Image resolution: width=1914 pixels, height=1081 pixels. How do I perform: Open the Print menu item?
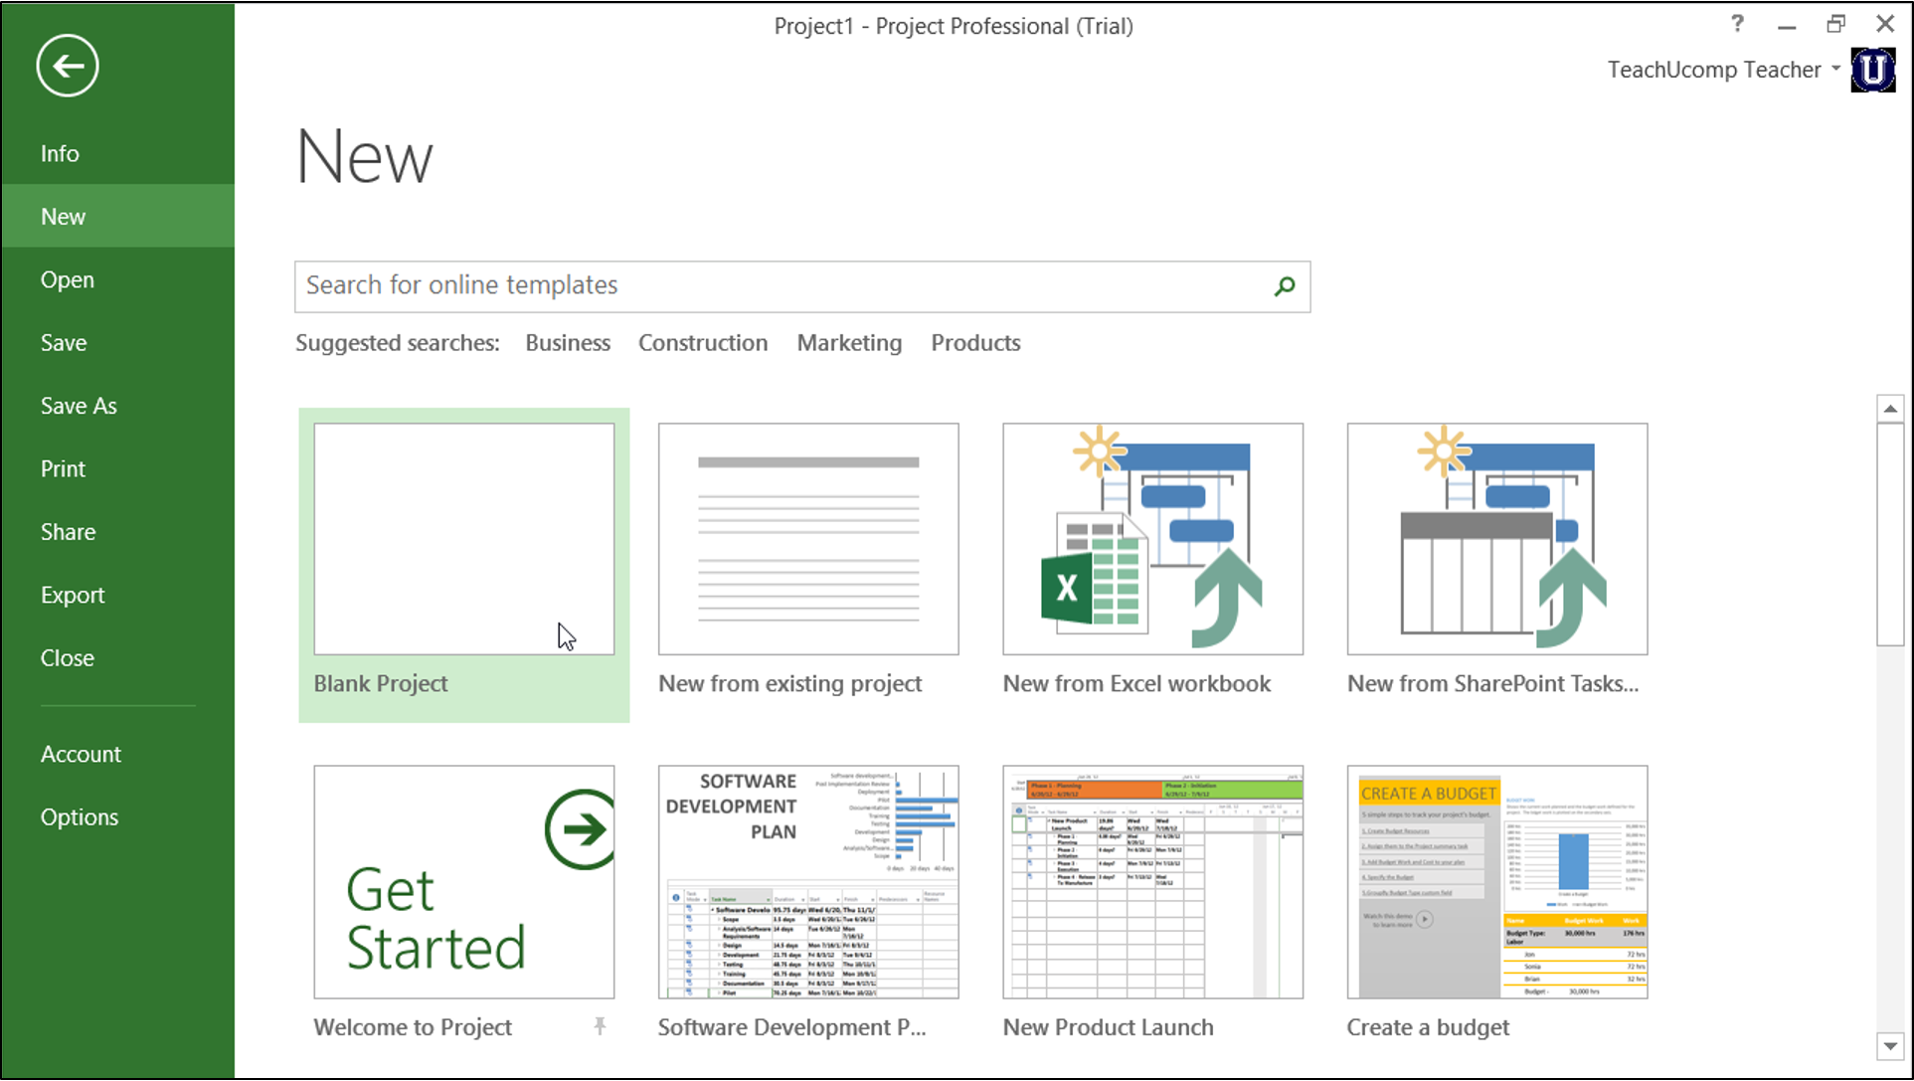click(x=63, y=468)
